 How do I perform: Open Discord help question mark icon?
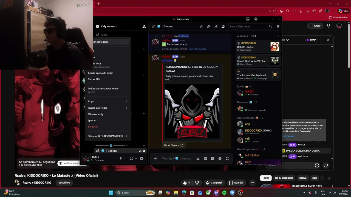256,19
